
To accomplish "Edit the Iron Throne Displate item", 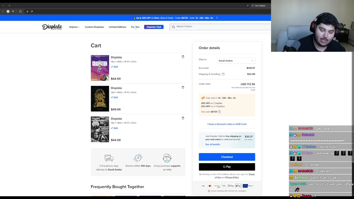I will [114, 97].
